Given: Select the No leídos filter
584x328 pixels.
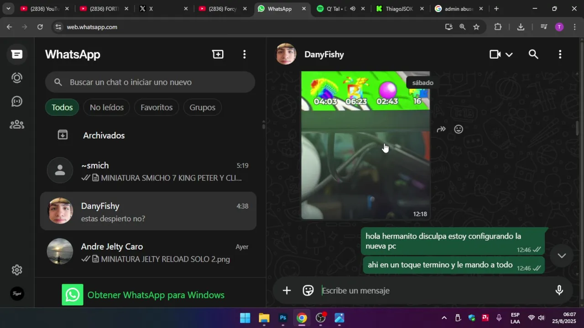Looking at the screenshot, I should (107, 108).
